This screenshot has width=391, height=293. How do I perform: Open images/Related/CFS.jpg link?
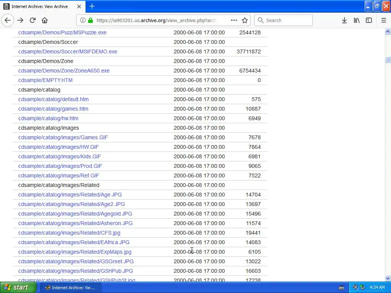tap(69, 233)
